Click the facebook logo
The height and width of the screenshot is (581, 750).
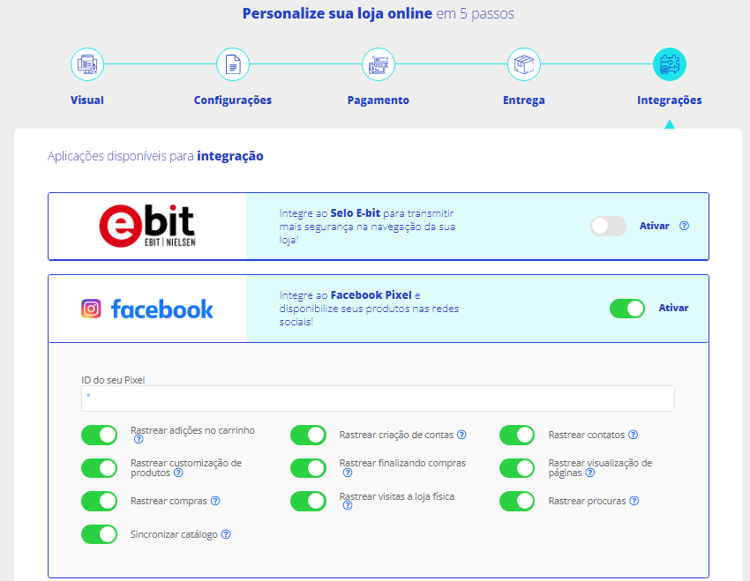[x=162, y=309]
